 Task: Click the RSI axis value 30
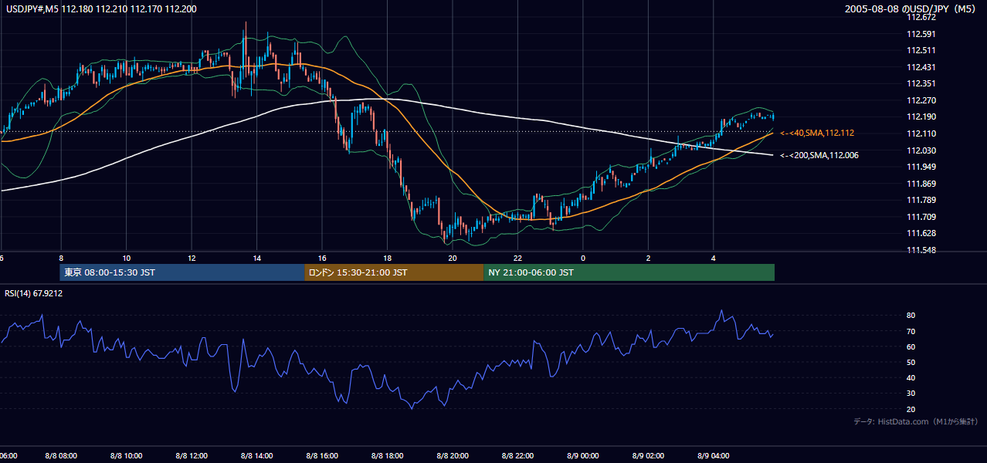pos(911,394)
